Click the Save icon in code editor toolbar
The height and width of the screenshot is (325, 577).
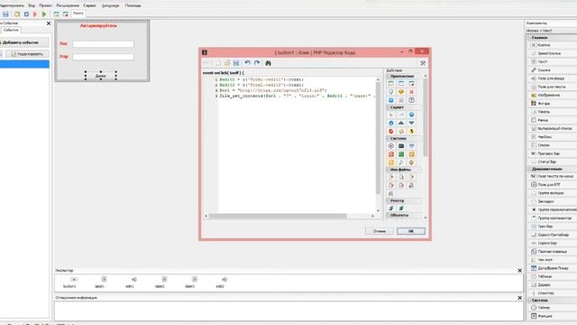point(236,63)
